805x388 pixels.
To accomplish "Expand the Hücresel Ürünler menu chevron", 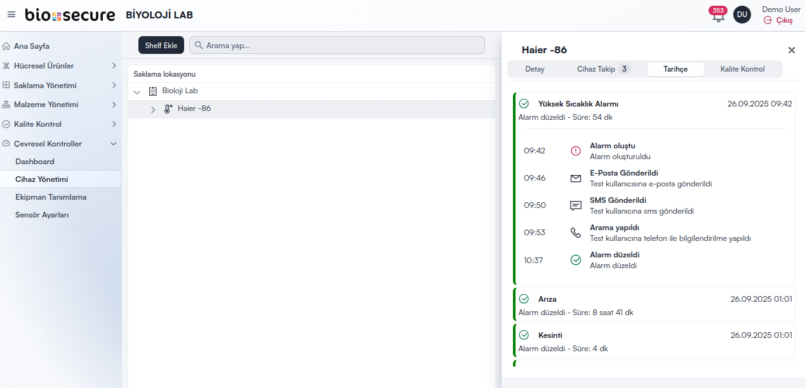I will [114, 66].
